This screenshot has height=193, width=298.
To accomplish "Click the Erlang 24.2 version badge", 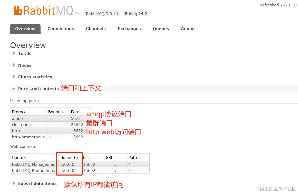I will 136,14.
